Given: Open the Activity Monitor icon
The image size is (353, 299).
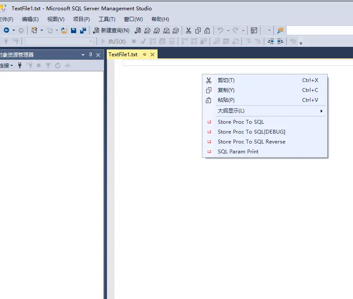Looking at the screenshot, I should (x=254, y=31).
